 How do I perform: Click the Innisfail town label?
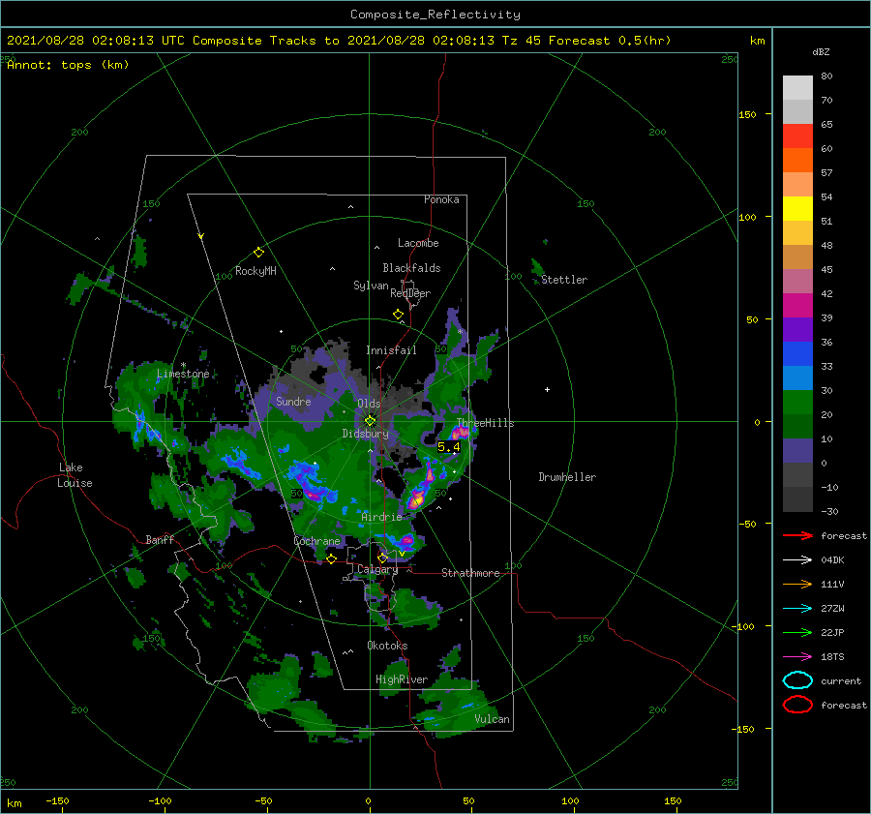point(391,350)
